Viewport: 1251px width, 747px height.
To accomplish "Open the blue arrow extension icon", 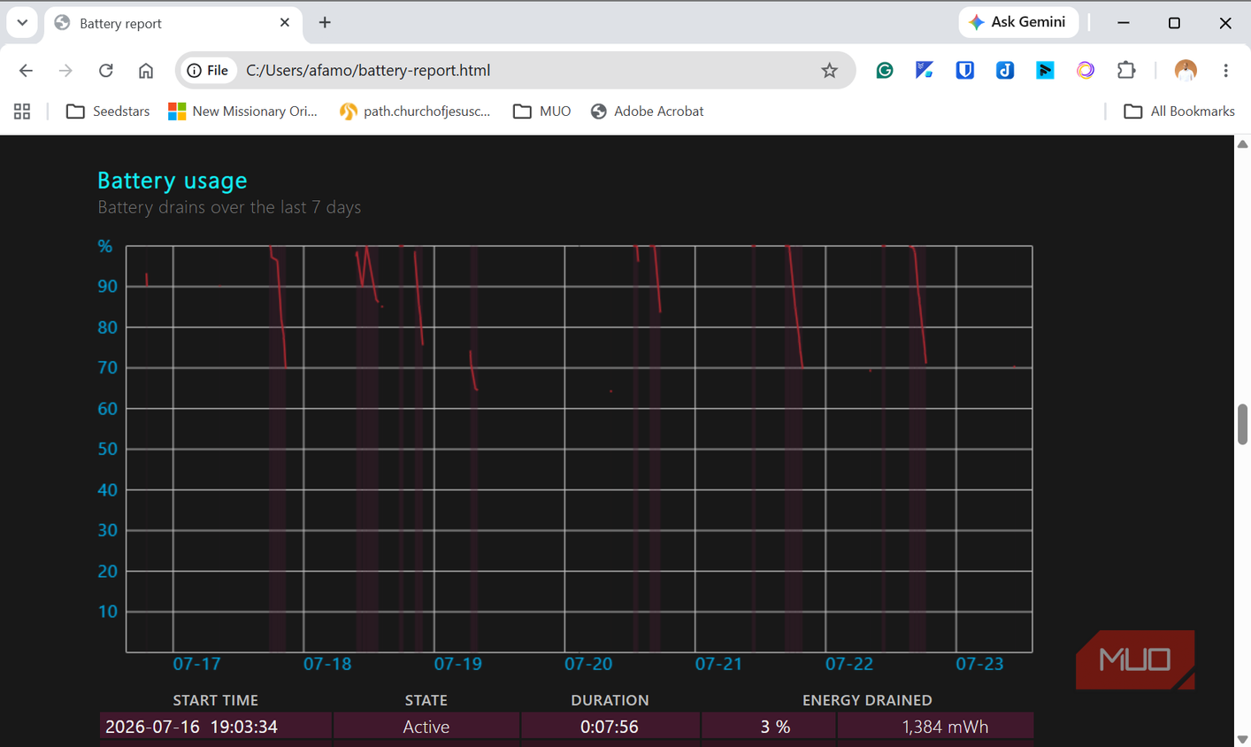I will click(1046, 70).
